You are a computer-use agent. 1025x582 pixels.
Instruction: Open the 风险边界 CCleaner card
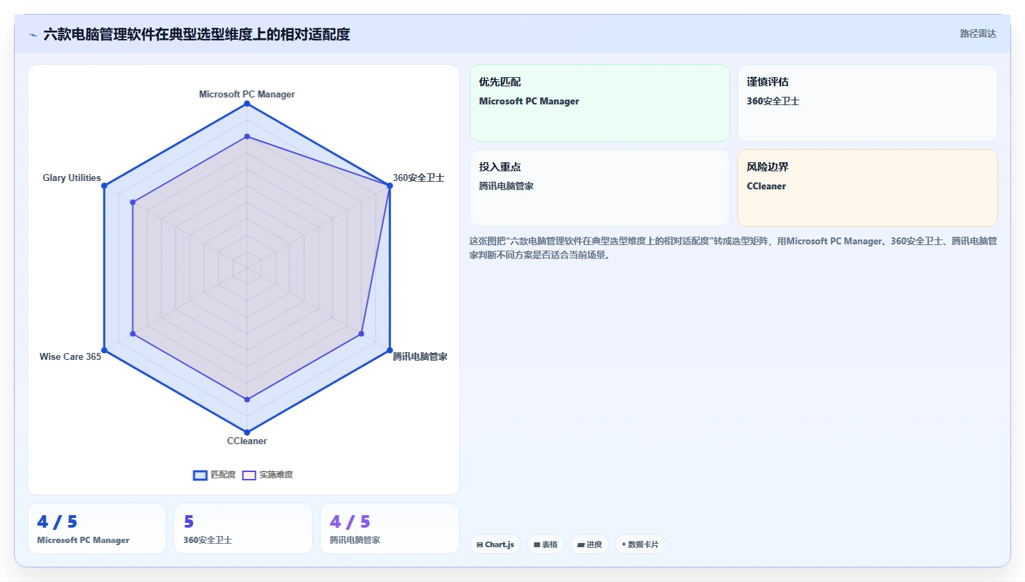868,188
